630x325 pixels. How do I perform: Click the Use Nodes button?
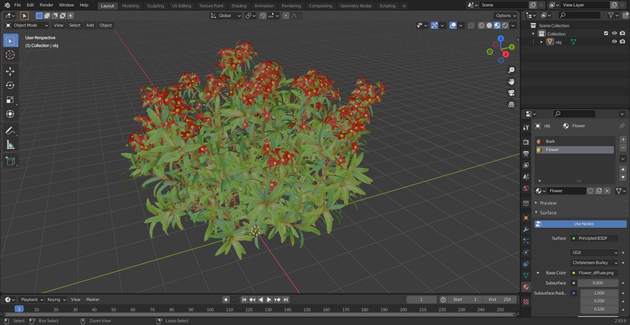point(581,224)
